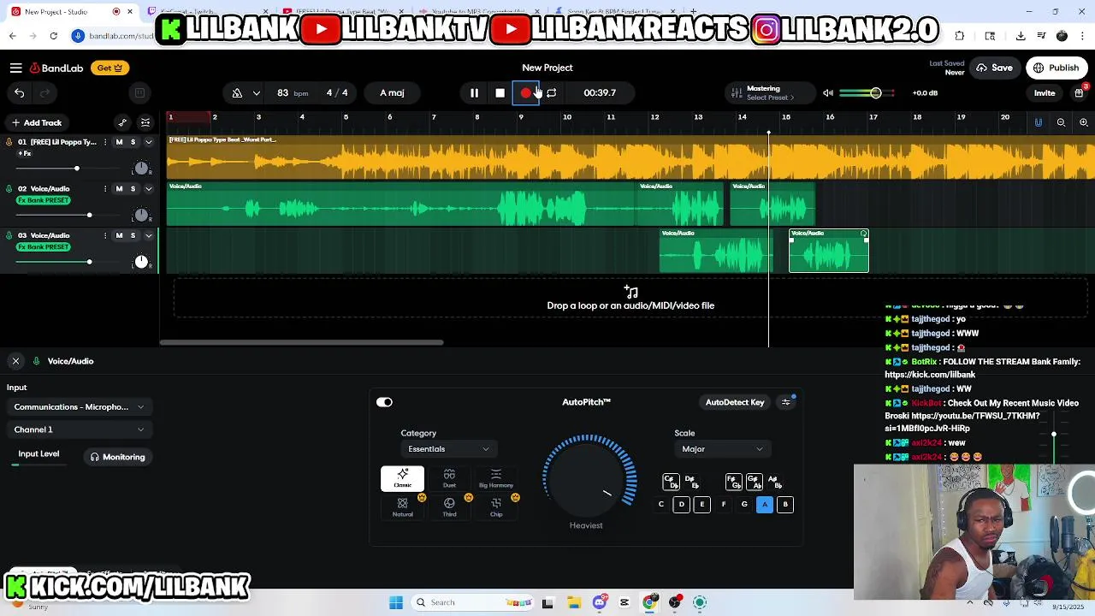The image size is (1095, 616).
Task: Click the red record button
Action: [x=525, y=92]
